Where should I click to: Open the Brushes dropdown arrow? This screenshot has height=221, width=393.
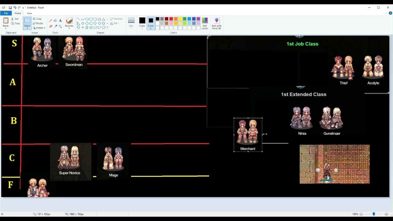coord(69,28)
